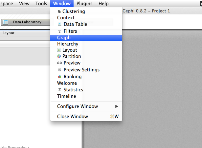Click the Layout icon in the Window menu

[x=59, y=50]
